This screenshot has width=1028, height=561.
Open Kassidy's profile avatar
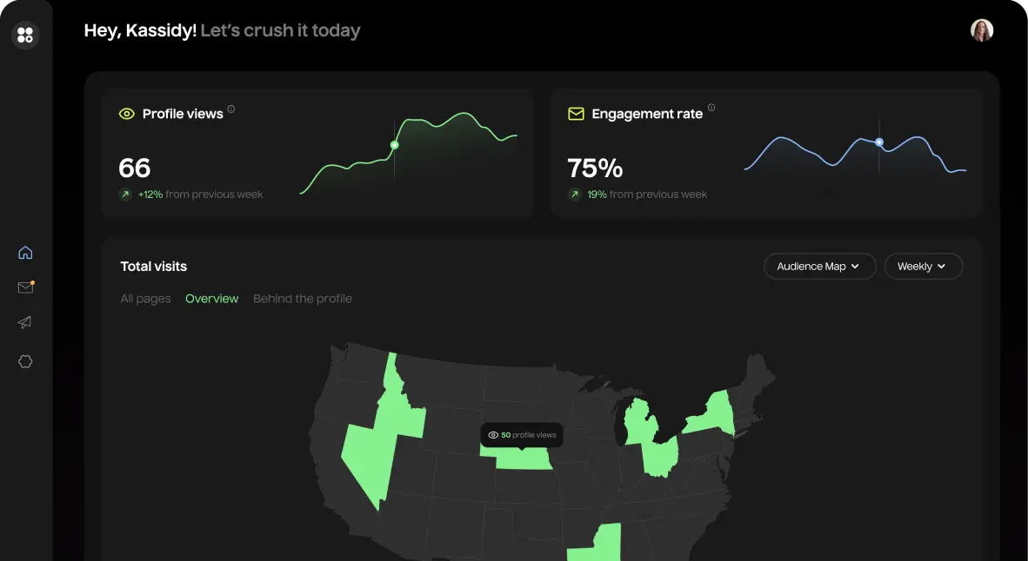[x=982, y=29]
